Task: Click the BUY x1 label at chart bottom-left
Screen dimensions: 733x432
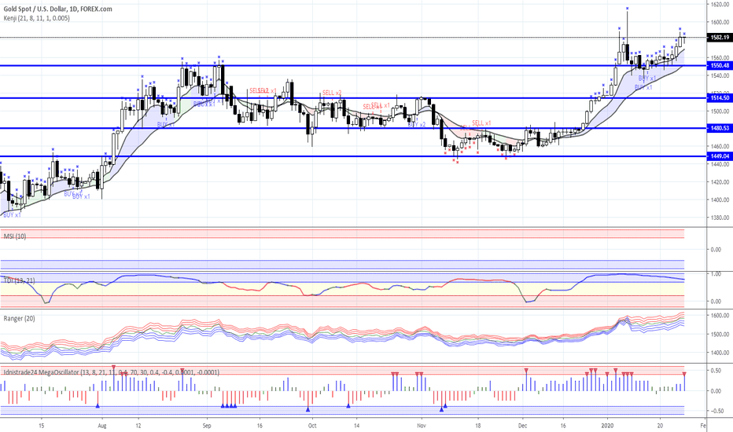Action: 12,215
